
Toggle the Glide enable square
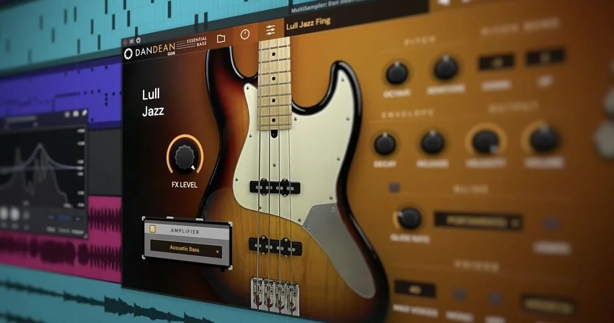(x=394, y=187)
